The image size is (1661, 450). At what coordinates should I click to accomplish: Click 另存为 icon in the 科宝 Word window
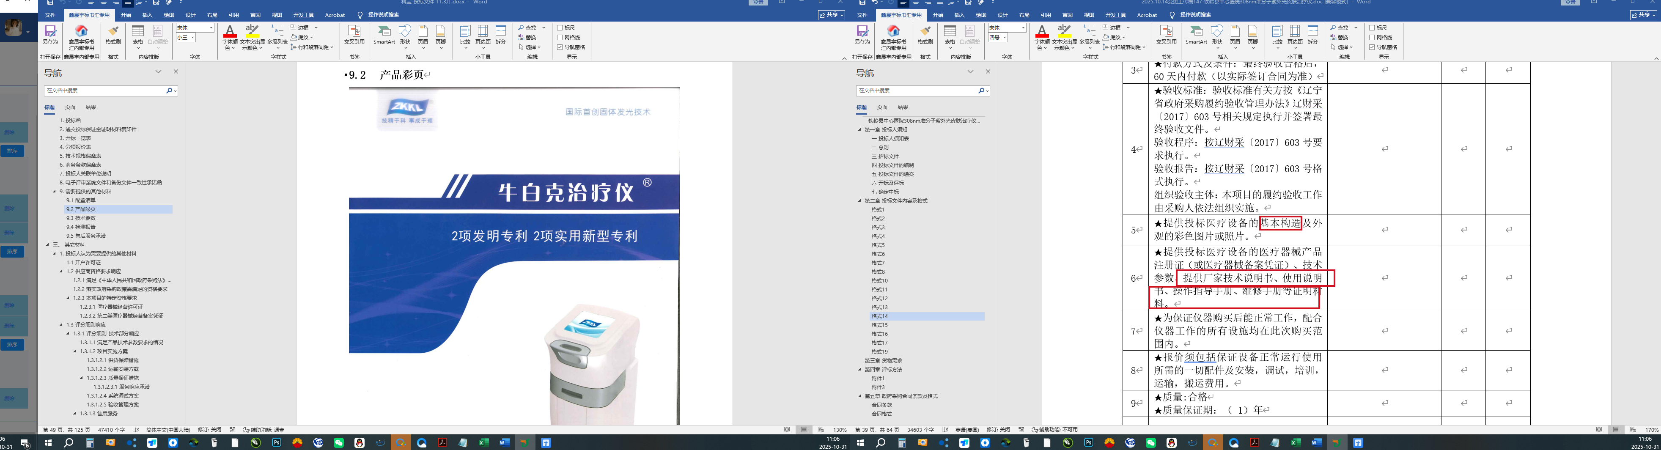[x=49, y=35]
